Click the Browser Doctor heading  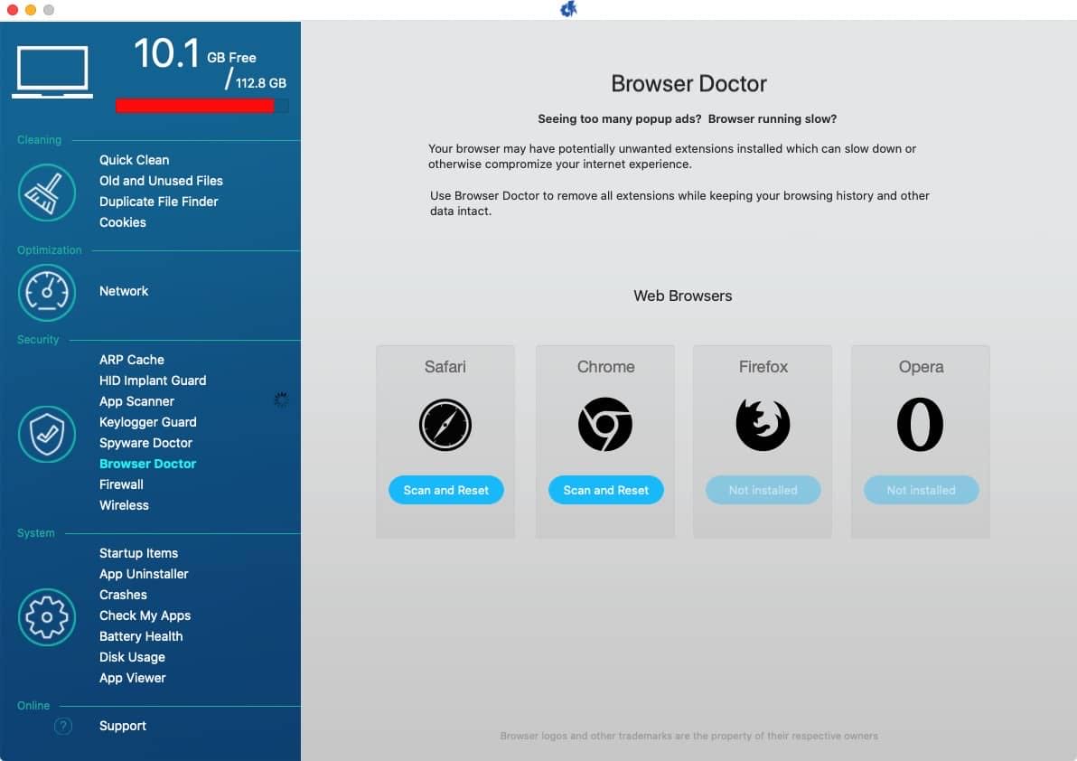pyautogui.click(x=688, y=84)
